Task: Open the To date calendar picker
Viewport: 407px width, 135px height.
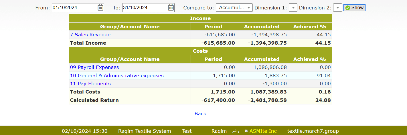Action: 171,8
